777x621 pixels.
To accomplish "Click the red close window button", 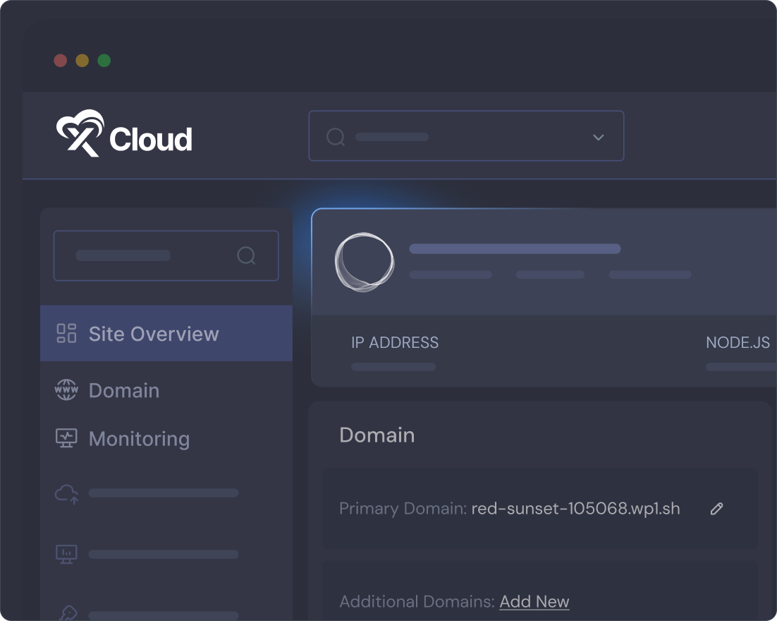I will pyautogui.click(x=61, y=61).
